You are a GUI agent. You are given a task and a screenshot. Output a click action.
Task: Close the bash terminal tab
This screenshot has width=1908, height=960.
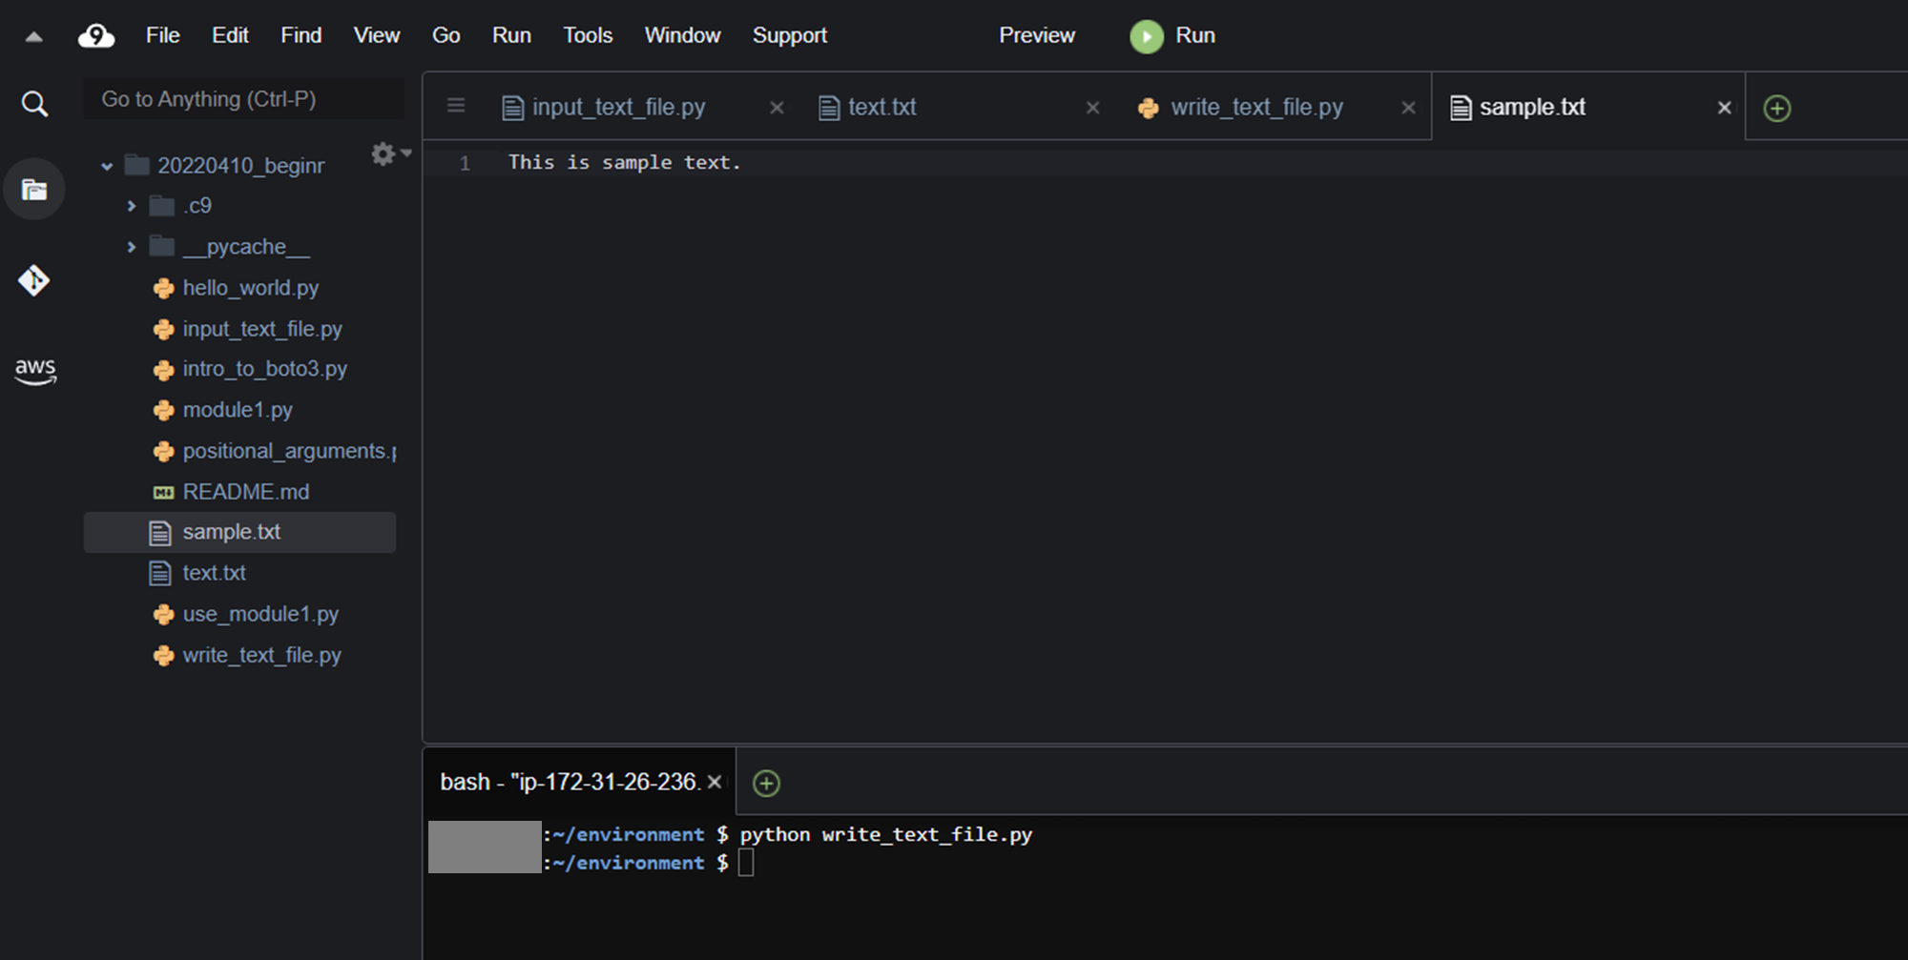714,782
